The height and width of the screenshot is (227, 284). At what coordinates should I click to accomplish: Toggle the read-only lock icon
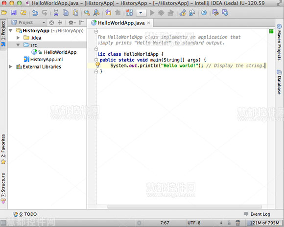point(229,223)
